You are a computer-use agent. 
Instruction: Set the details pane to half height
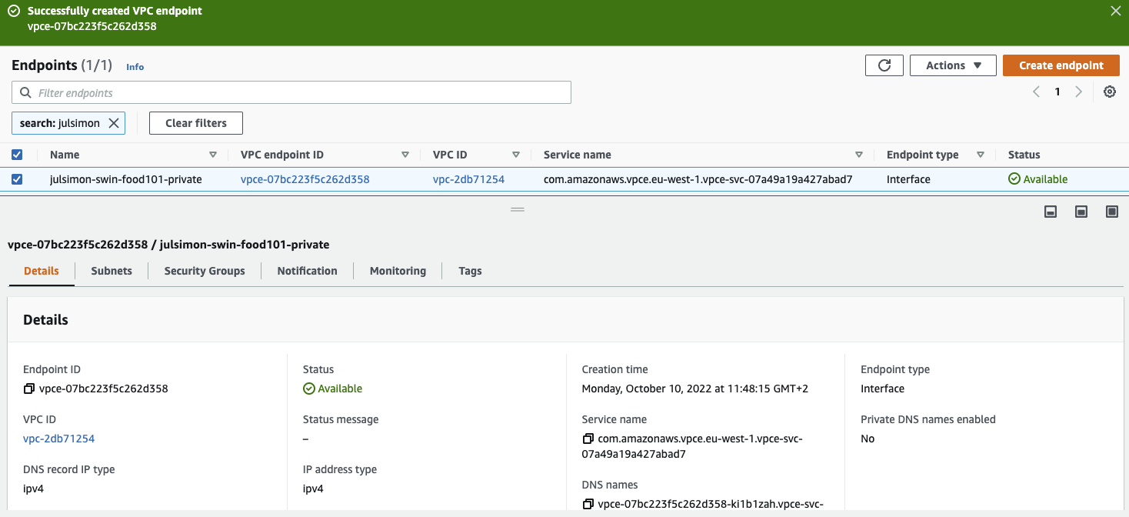click(1081, 212)
